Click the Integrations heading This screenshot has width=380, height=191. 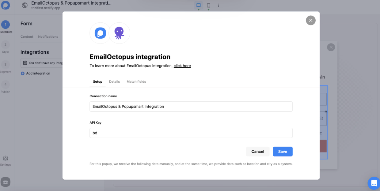click(x=35, y=52)
